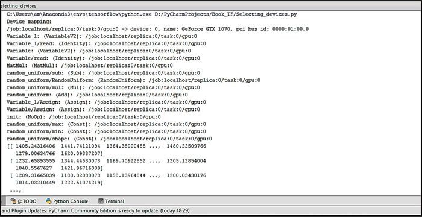This screenshot has height=217, width=422.
Task: Click the 'MatMul: (MatMul)' output line
Action: 90,66
